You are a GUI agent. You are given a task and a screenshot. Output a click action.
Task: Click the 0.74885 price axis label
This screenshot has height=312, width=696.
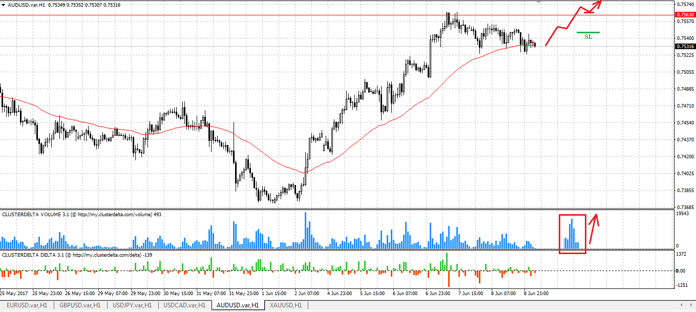[686, 89]
